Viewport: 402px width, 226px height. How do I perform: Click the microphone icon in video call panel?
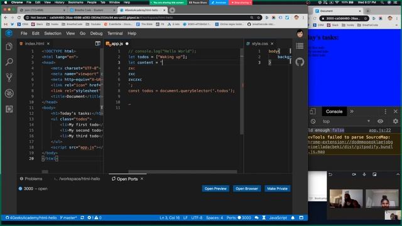(x=364, y=175)
